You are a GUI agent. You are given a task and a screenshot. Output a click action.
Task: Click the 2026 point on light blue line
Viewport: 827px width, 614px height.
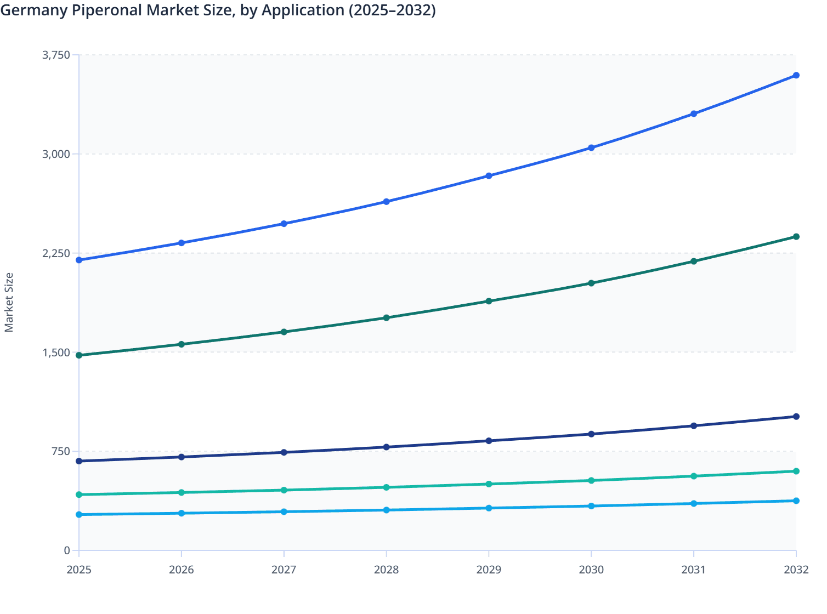tap(181, 513)
